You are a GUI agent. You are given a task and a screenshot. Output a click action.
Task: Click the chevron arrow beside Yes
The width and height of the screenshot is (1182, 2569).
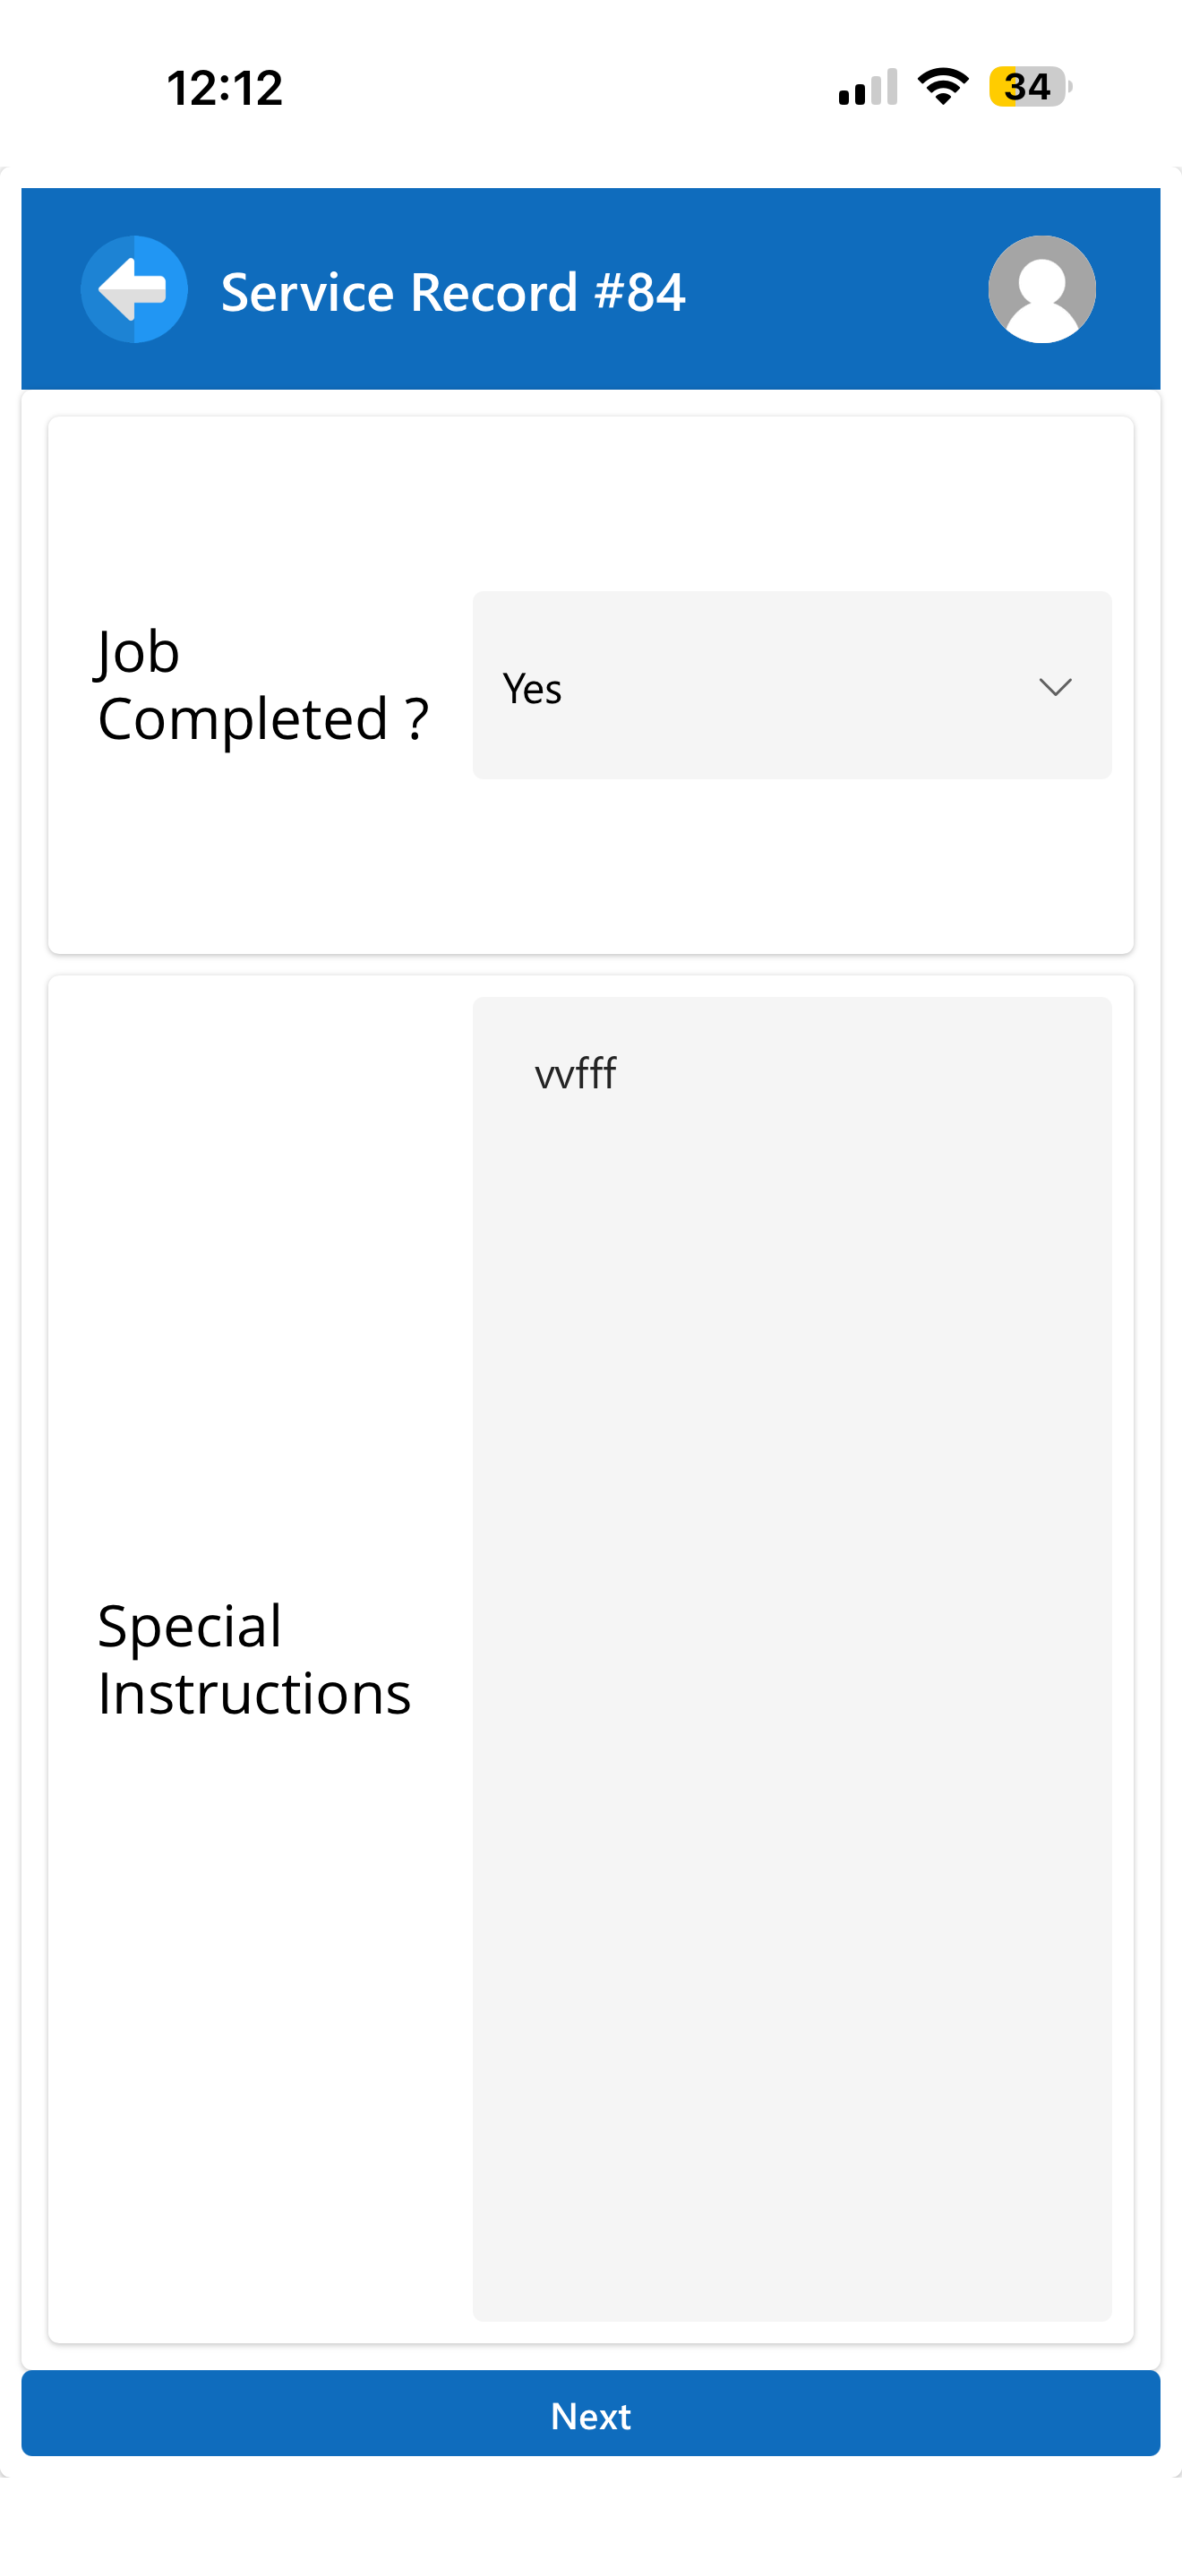click(1055, 687)
